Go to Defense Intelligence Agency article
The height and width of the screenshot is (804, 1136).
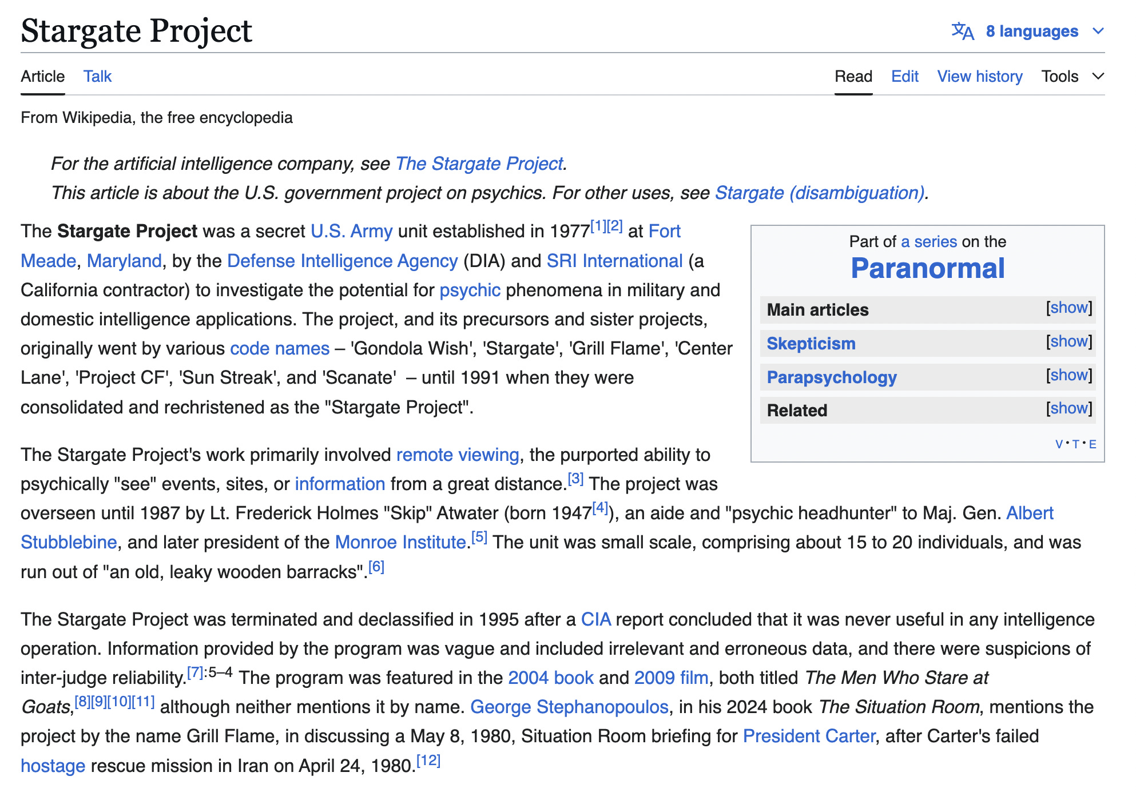click(x=342, y=261)
